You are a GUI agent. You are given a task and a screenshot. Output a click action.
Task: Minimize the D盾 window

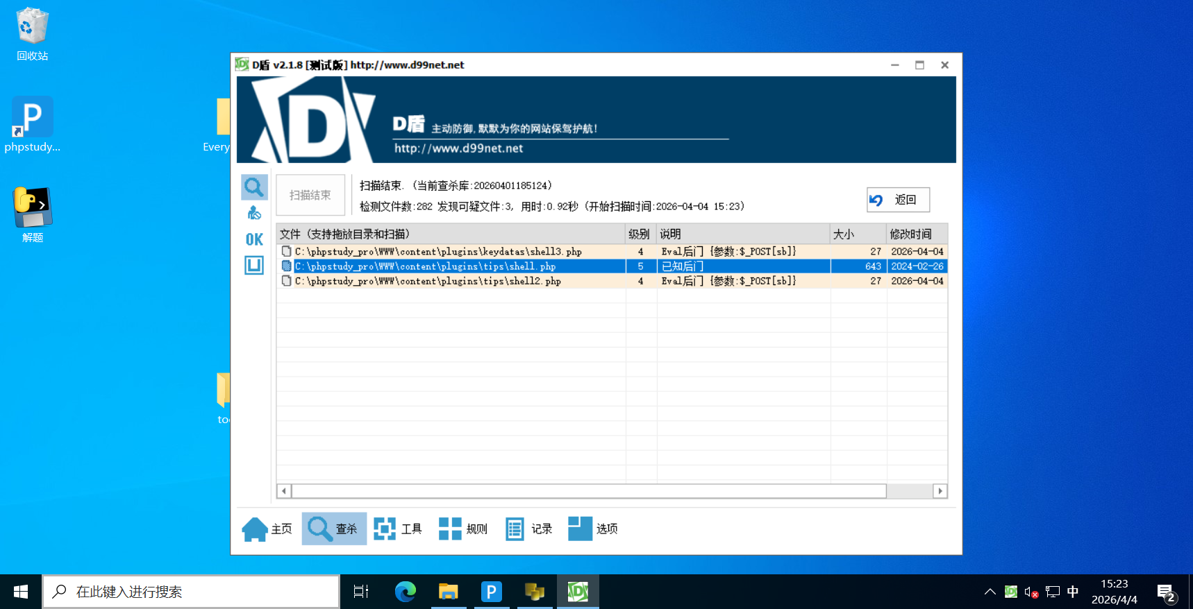click(895, 65)
